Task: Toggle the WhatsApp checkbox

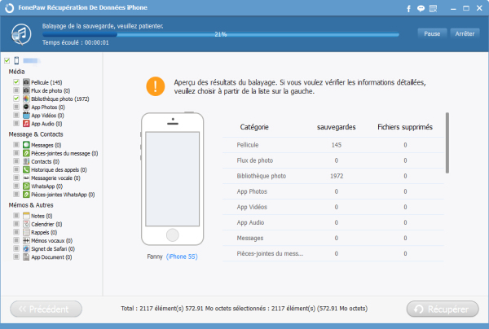Action: (16, 186)
